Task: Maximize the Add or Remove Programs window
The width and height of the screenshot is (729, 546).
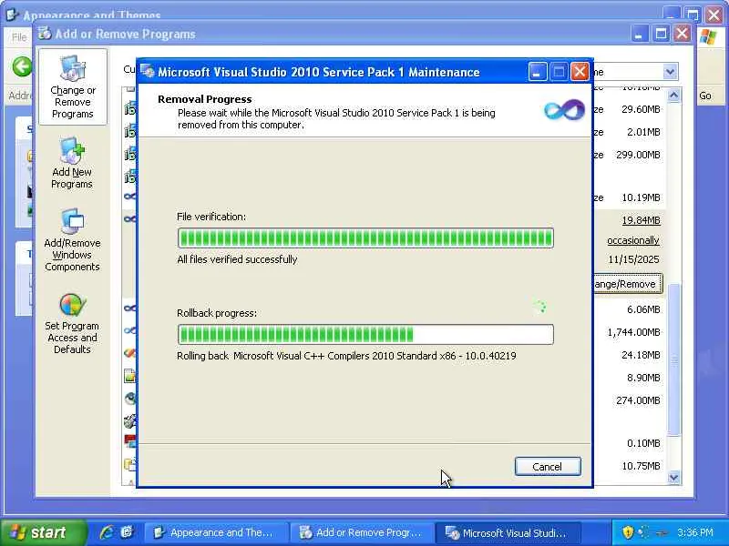Action: pos(661,34)
